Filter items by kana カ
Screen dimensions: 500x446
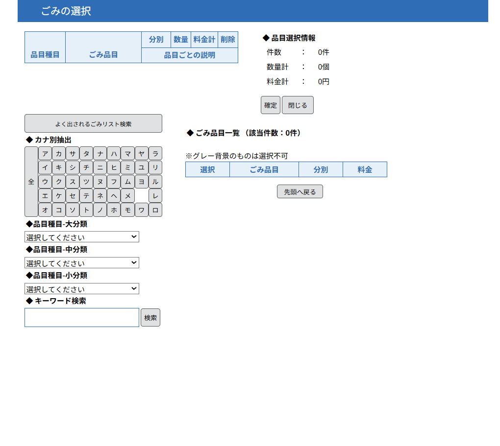(x=59, y=154)
